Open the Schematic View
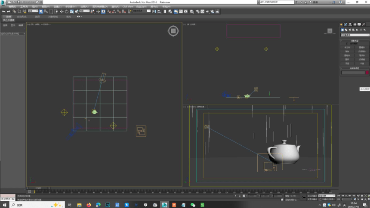 (186, 11)
